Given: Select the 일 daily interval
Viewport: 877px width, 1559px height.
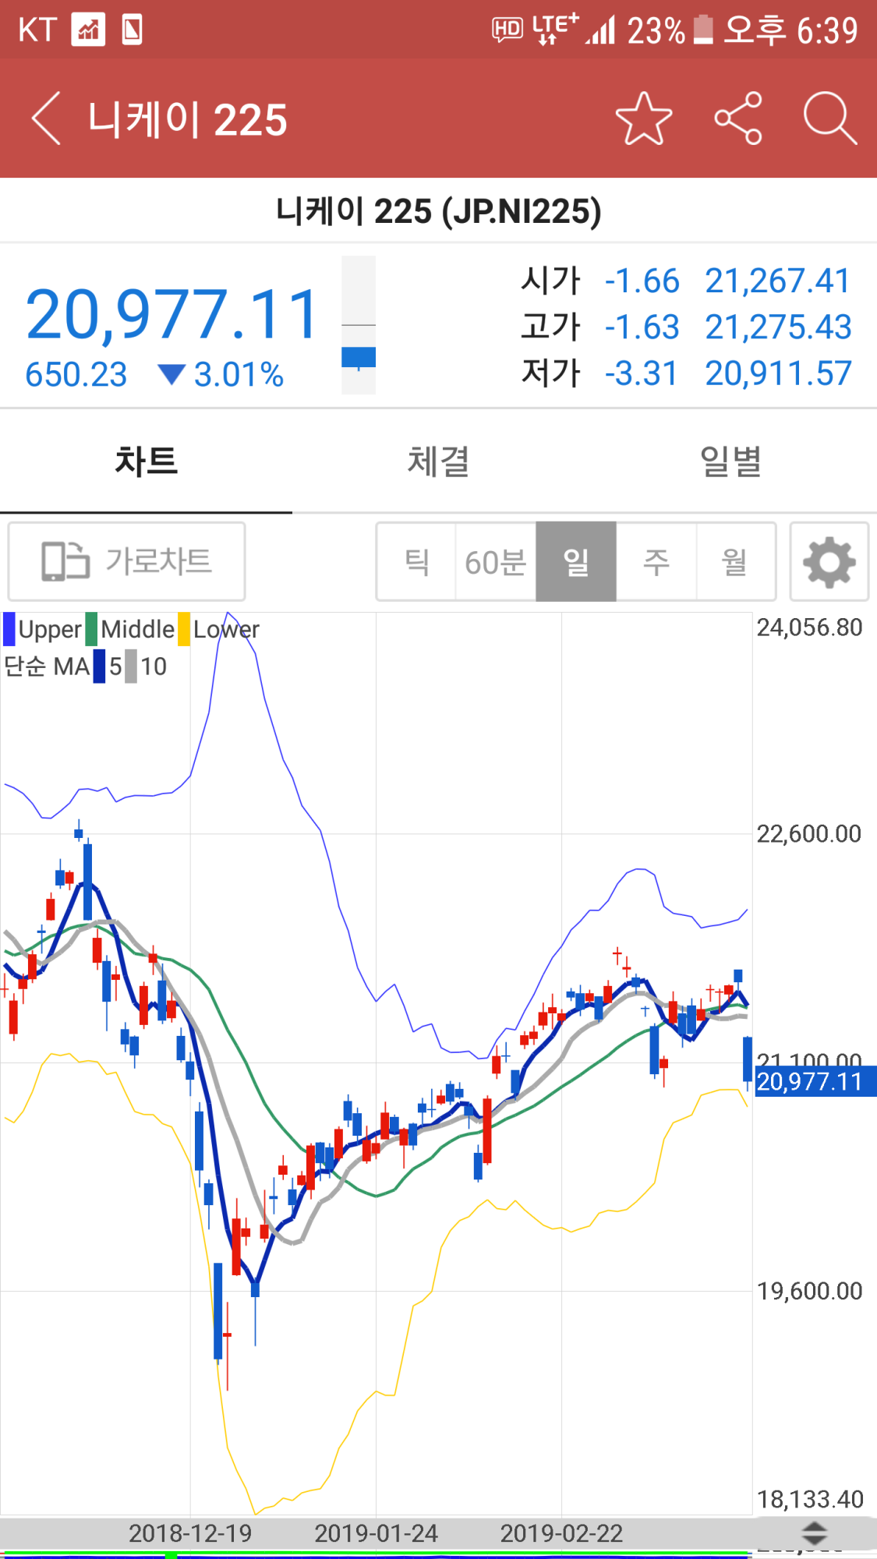Looking at the screenshot, I should click(576, 562).
